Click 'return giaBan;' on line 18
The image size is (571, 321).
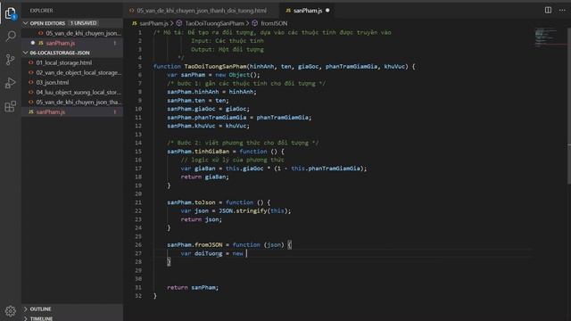tap(204, 177)
